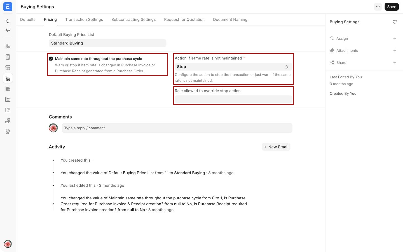Viewport: 403px width, 252px height.
Task: Open the Manufacturing factory sidebar icon
Action: click(8, 99)
